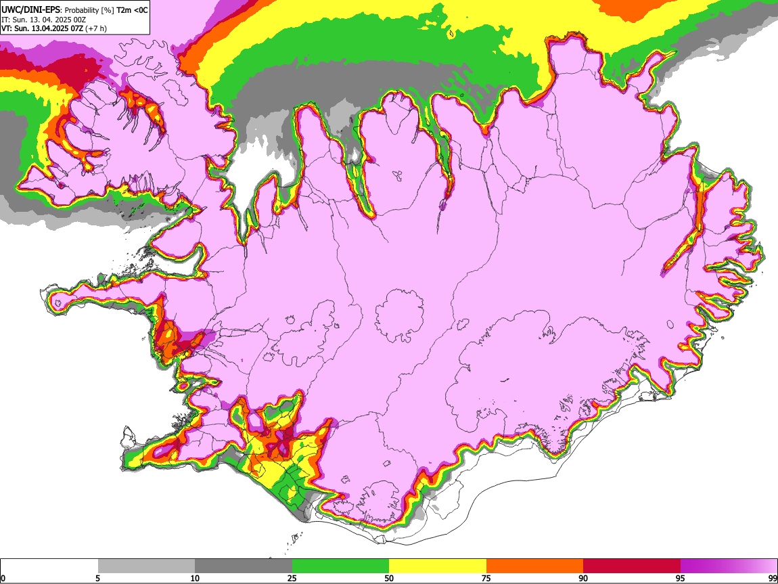Viewport: 778px width, 584px height.
Task: Click the legend value label '50'
Action: click(389, 578)
